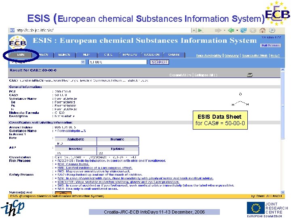Open the Search the Web link
This screenshot has width=291, height=218.
(255, 55)
